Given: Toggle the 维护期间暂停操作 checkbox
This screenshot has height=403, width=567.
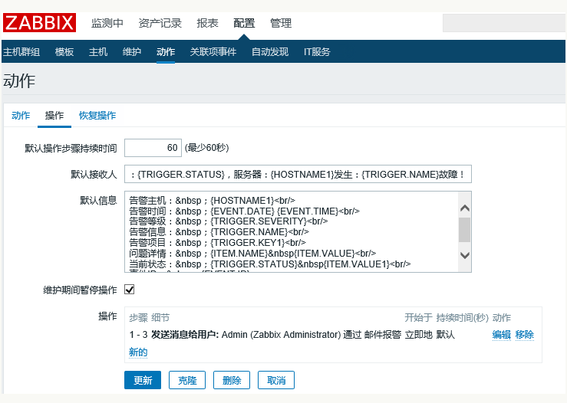Looking at the screenshot, I should point(130,290).
